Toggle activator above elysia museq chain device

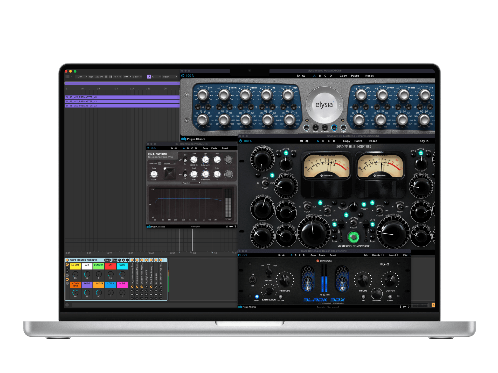[137, 260]
